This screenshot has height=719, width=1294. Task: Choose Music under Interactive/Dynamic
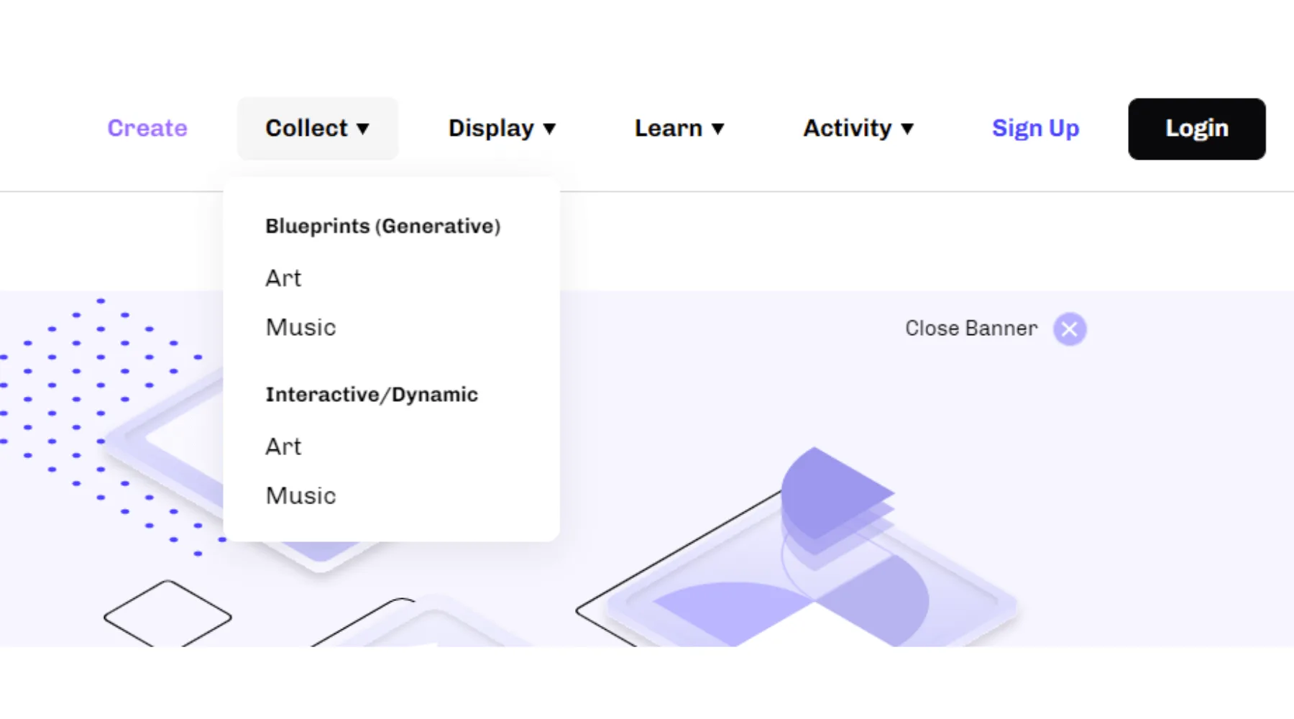click(300, 496)
